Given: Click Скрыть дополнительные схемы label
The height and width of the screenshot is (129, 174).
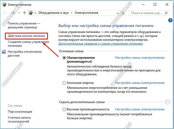Looking at the screenshot, I should pyautogui.click(x=82, y=102).
